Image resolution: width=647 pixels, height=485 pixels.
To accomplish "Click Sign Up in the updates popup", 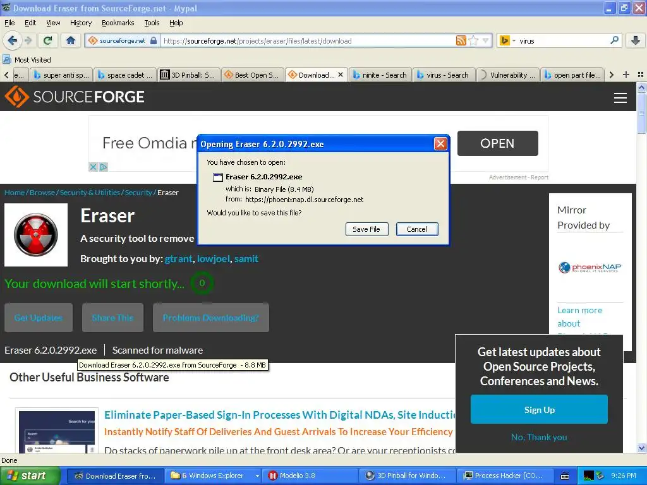I will pyautogui.click(x=539, y=409).
